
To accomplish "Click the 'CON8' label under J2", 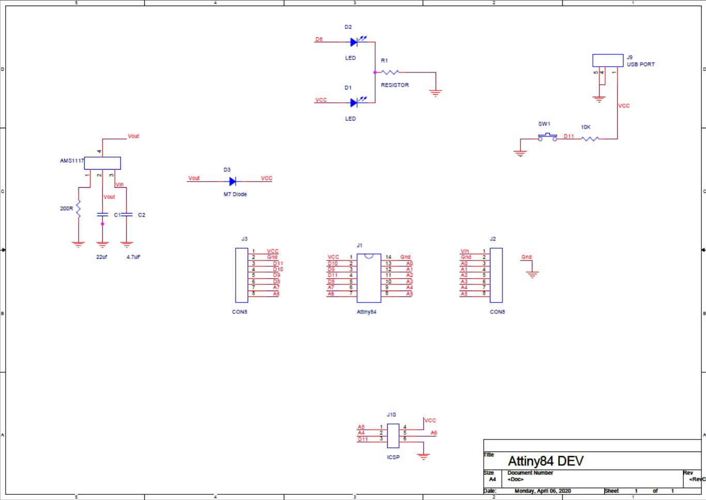I will pos(498,312).
